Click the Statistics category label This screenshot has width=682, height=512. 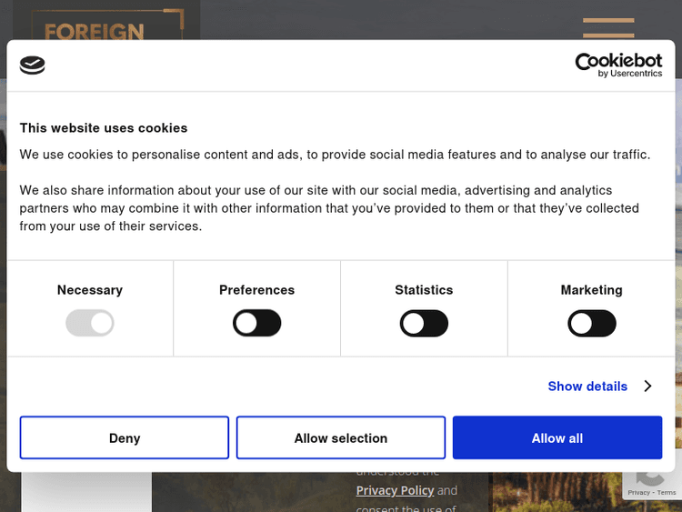(x=424, y=290)
